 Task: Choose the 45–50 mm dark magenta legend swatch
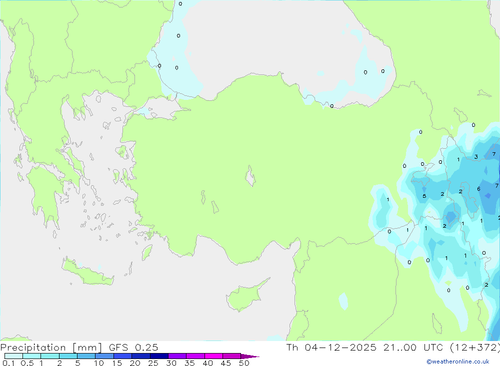click(232, 356)
